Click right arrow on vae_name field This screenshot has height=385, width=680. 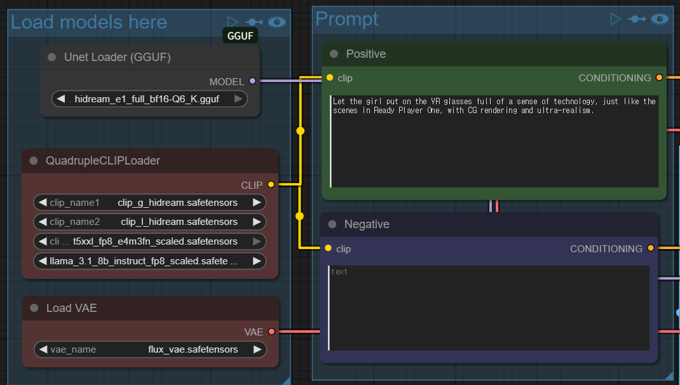(257, 349)
